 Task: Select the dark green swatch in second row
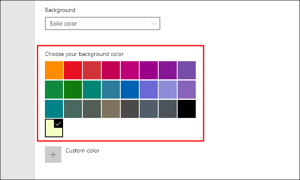(73, 90)
